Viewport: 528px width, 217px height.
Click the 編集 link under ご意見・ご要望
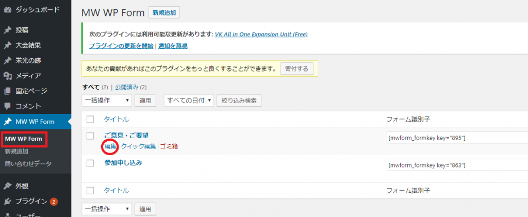[x=110, y=146]
